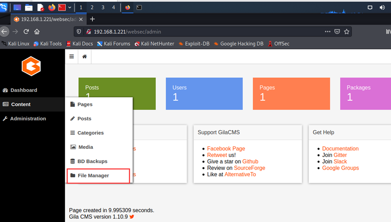This screenshot has height=222, width=391.
Task: Click the insecure connection lock icon
Action: [89, 32]
